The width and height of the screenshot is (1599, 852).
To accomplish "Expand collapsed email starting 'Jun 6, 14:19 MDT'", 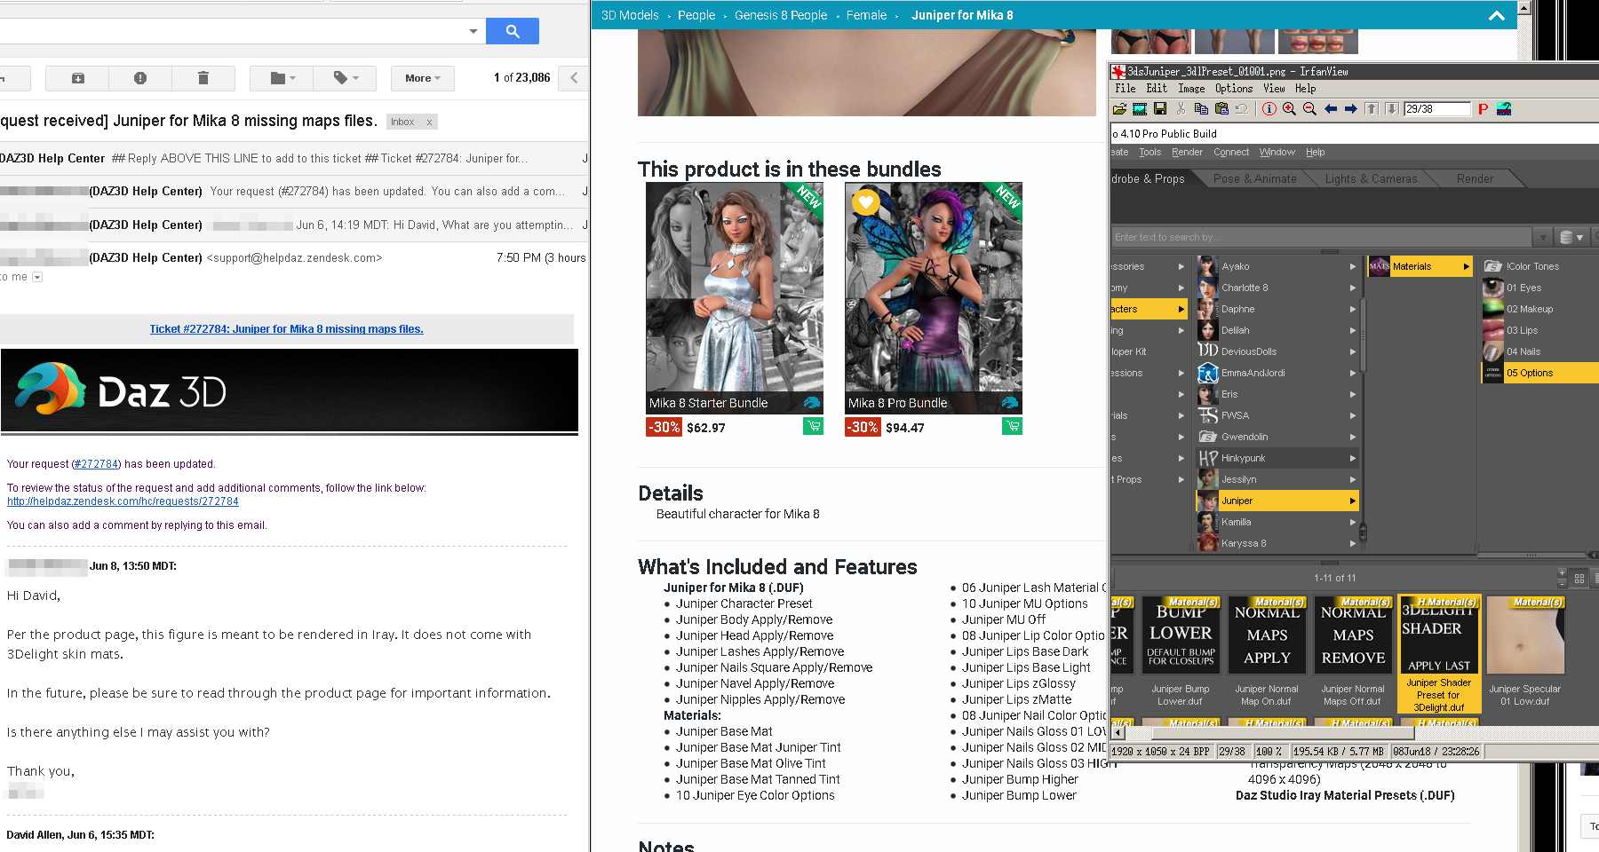I will (x=293, y=225).
